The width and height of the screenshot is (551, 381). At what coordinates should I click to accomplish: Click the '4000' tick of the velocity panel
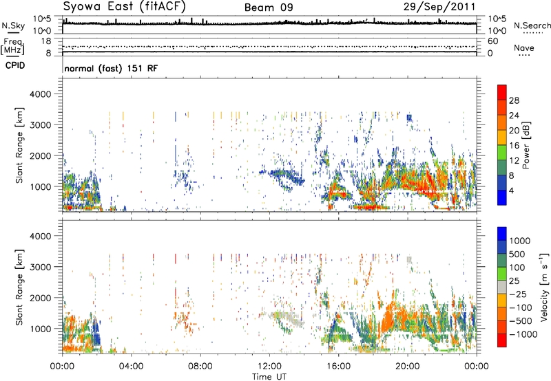click(x=40, y=236)
